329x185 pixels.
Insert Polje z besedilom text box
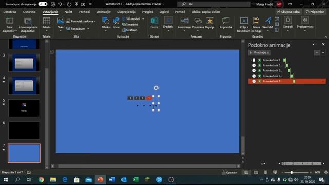click(x=244, y=25)
